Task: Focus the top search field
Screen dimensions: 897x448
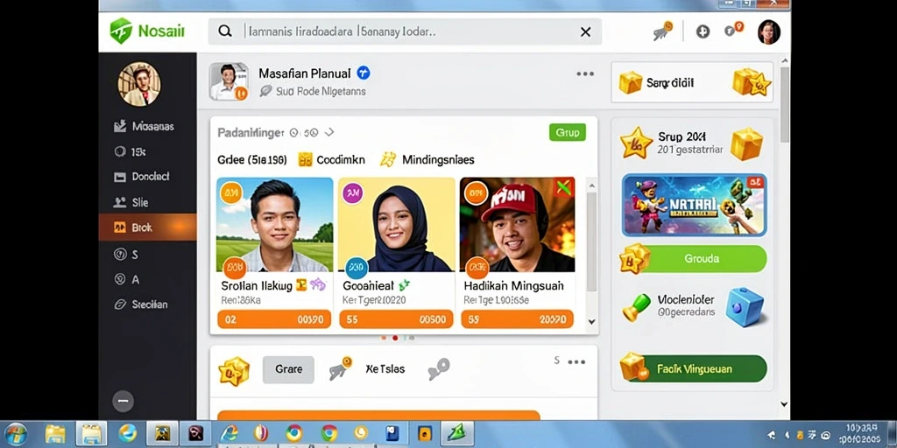Action: [x=405, y=31]
